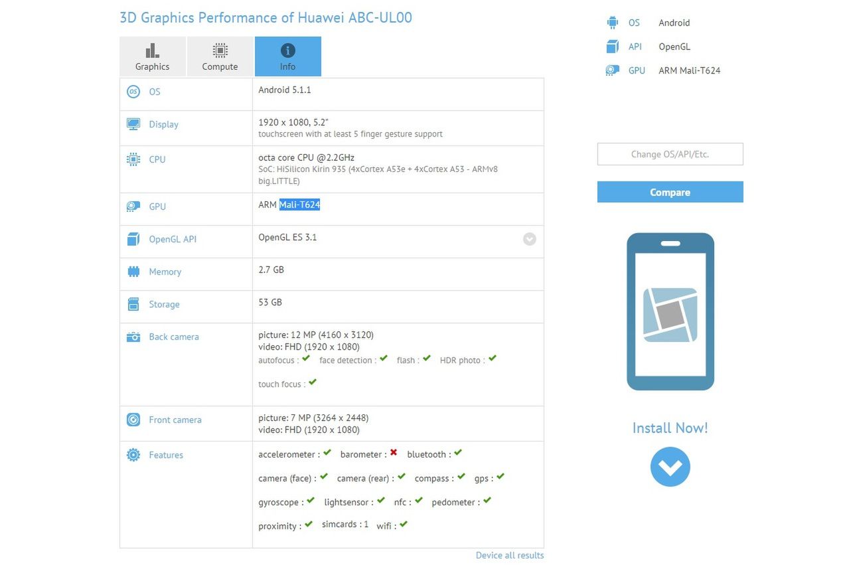Click the bluetooth checkmark
Viewport: 843px width, 581px height.
pos(458,453)
